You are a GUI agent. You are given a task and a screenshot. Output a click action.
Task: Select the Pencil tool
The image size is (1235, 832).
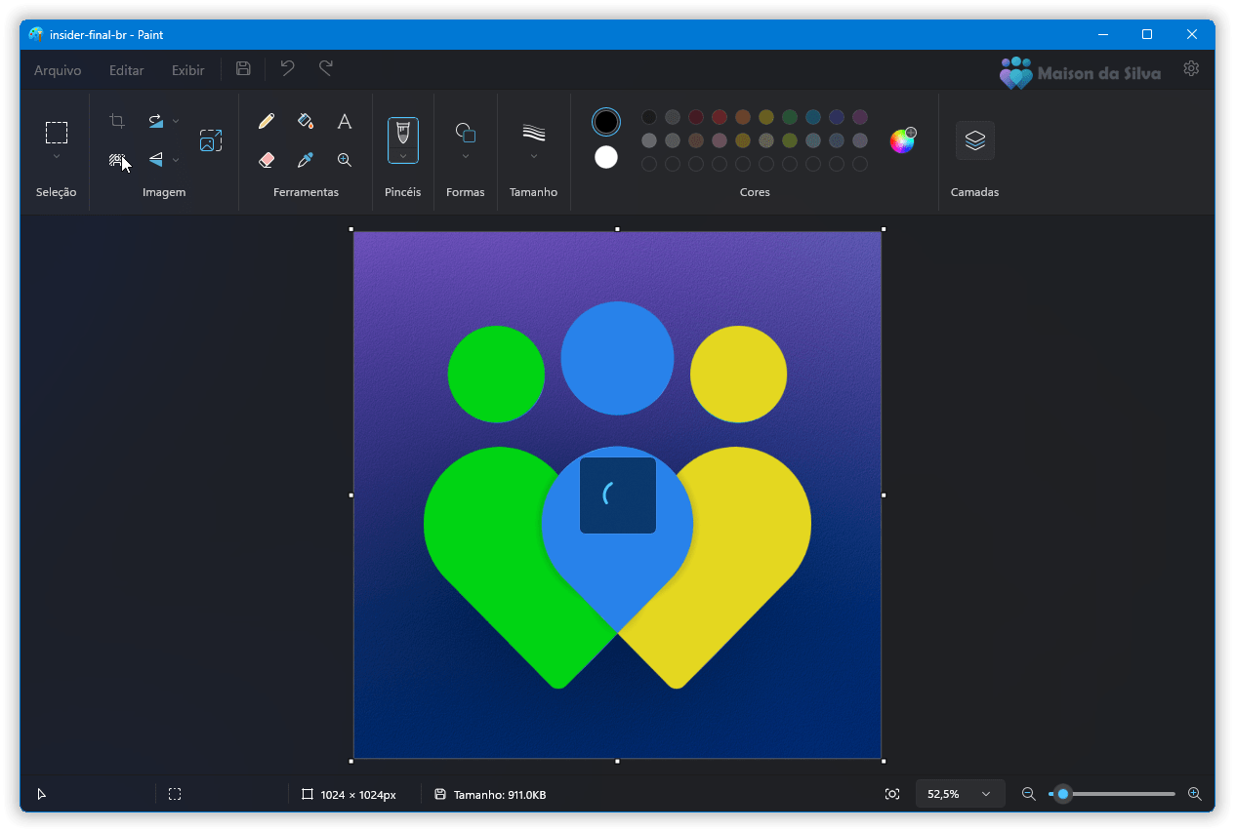tap(266, 121)
